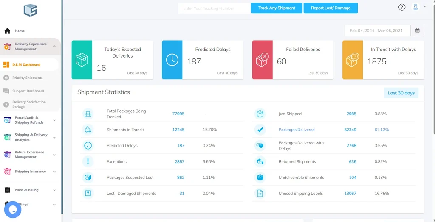Open Support Dashboard

pos(28,91)
